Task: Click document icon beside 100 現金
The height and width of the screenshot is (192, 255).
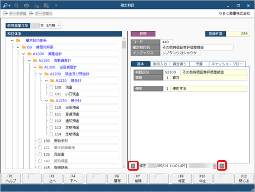Action: pyautogui.click(x=51, y=87)
